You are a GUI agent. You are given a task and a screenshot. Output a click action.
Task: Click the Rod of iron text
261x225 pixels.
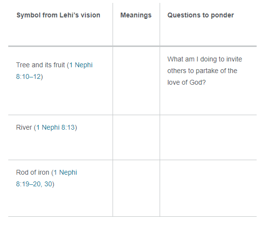point(33,172)
